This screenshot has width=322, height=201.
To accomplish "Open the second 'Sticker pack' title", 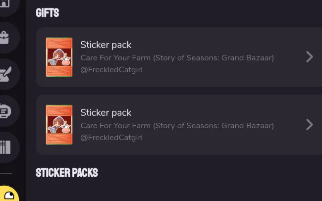I will [x=106, y=112].
